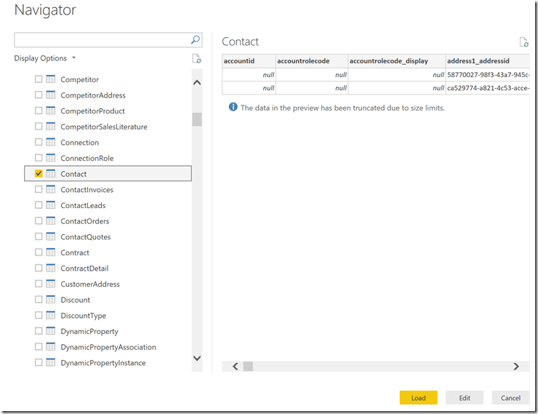Open the Display Options dropdown

[x=45, y=58]
